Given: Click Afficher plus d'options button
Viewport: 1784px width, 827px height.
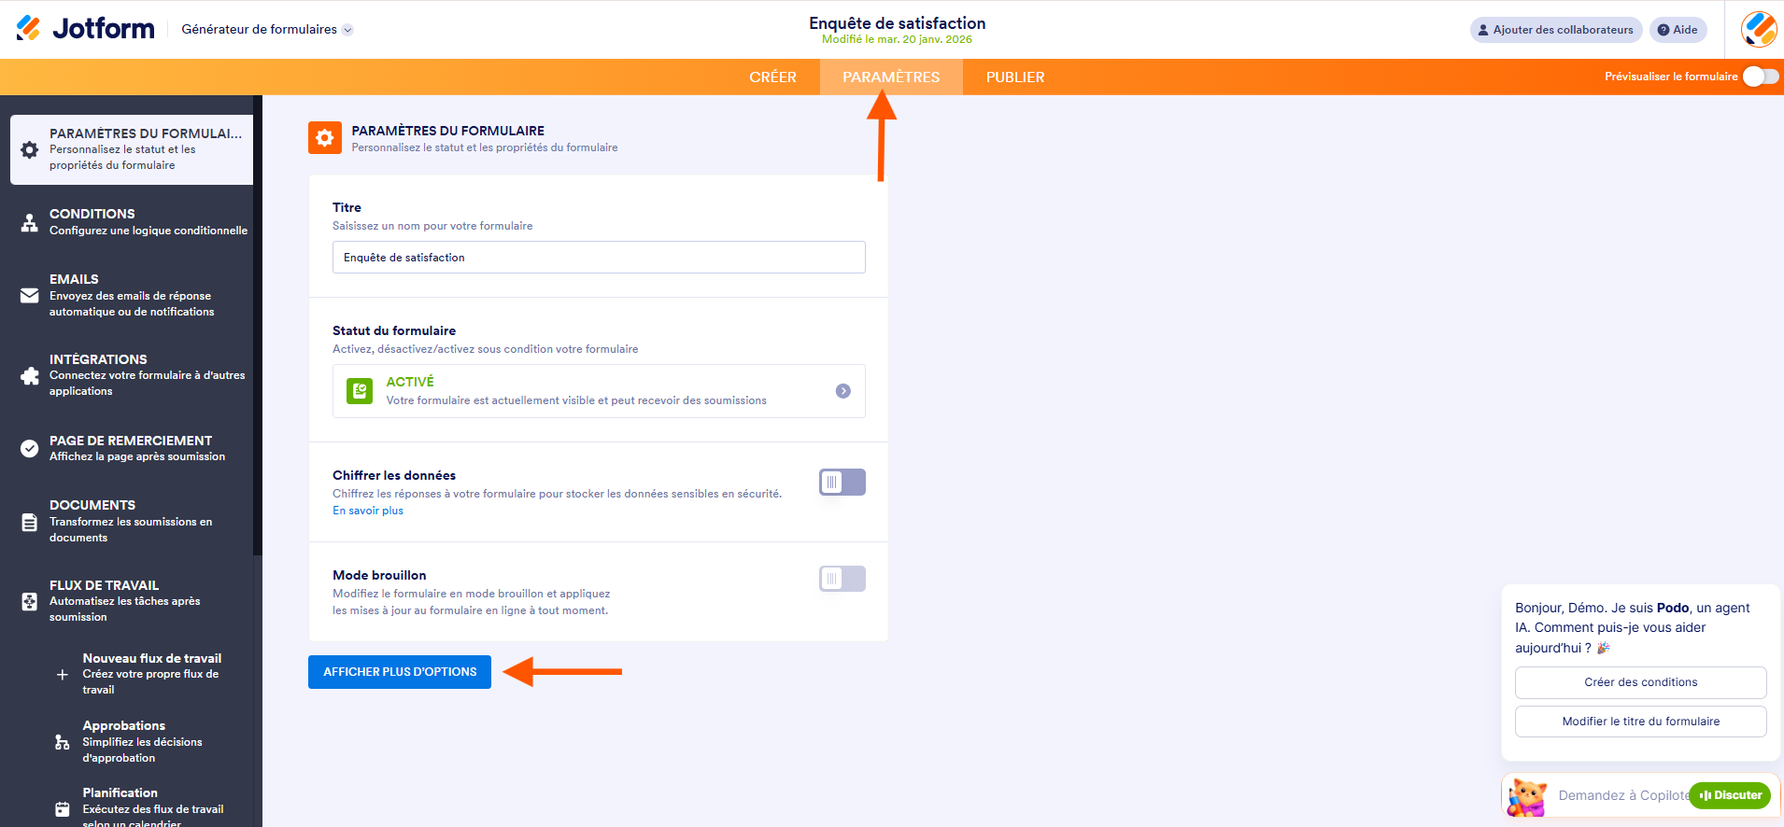Looking at the screenshot, I should [x=400, y=672].
